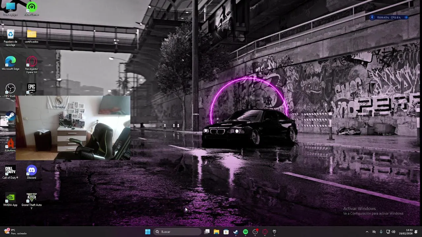422x237 pixels.
Task: Open Opera GX from the taskbar
Action: 265,232
